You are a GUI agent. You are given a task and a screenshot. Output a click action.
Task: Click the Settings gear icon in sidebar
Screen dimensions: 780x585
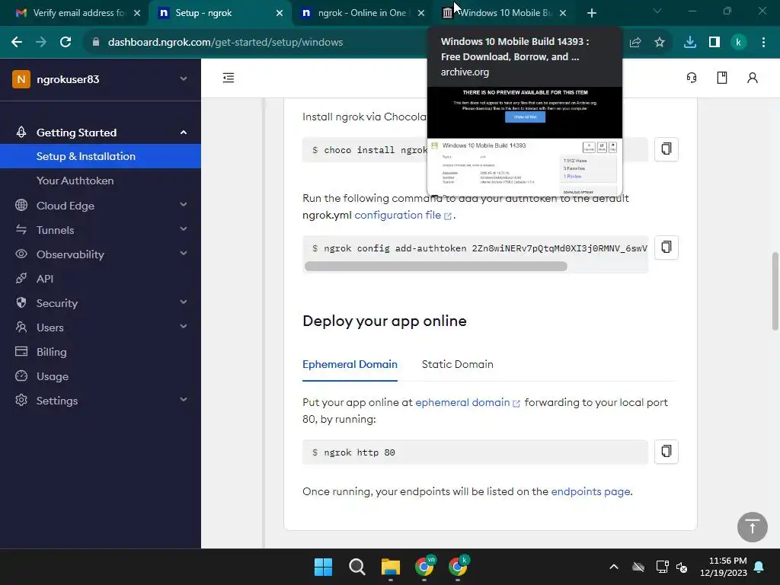[x=21, y=400]
